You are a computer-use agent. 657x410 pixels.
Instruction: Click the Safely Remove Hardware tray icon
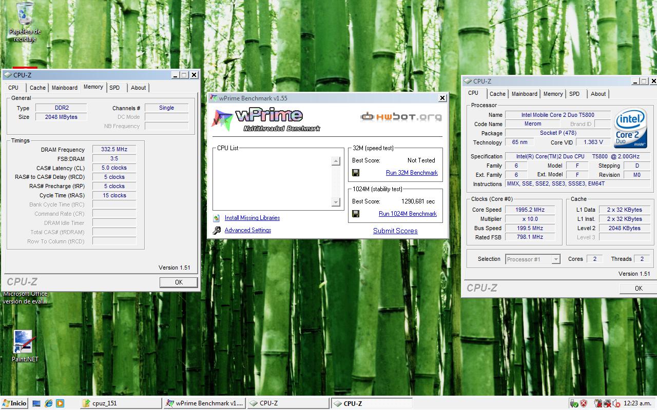[x=574, y=403]
